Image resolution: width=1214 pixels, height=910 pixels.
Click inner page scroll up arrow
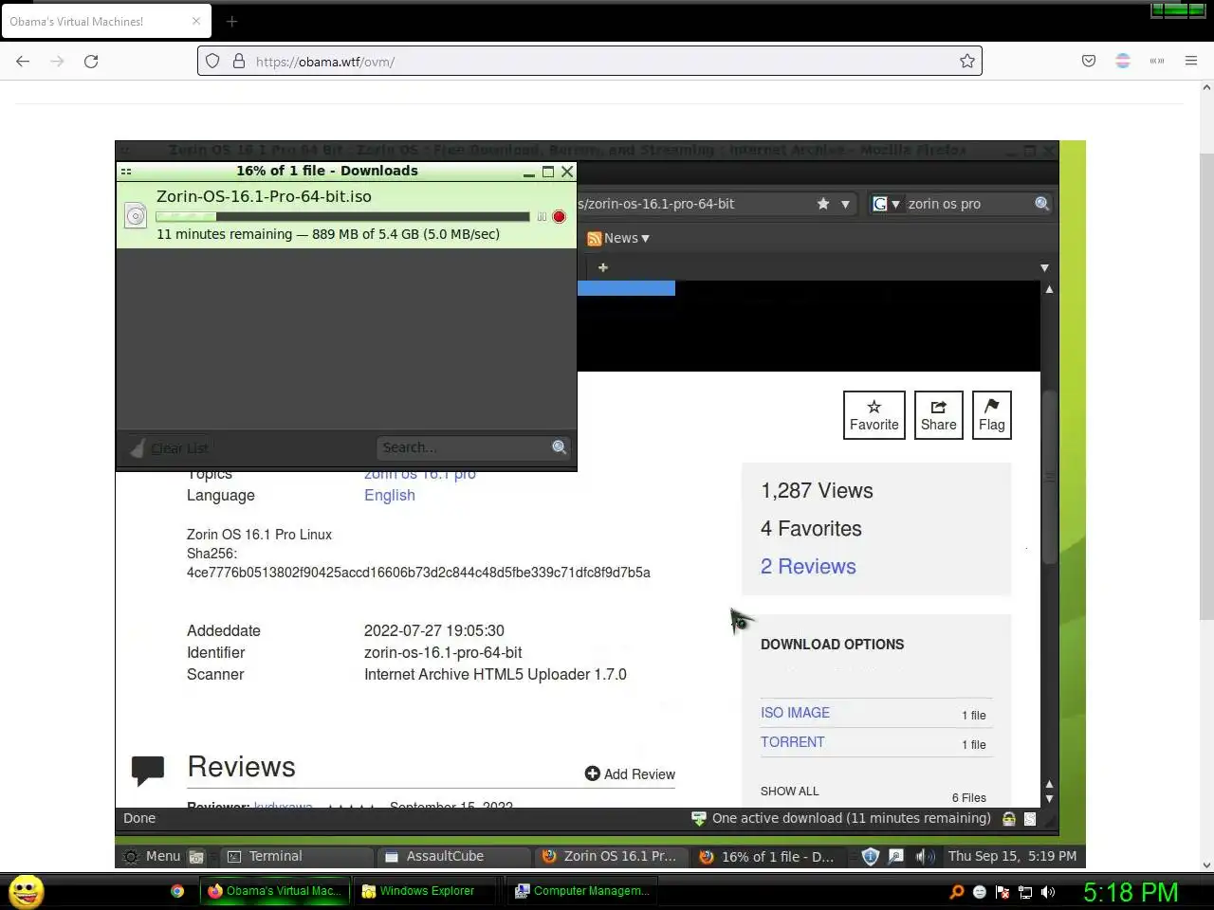pos(1049,289)
